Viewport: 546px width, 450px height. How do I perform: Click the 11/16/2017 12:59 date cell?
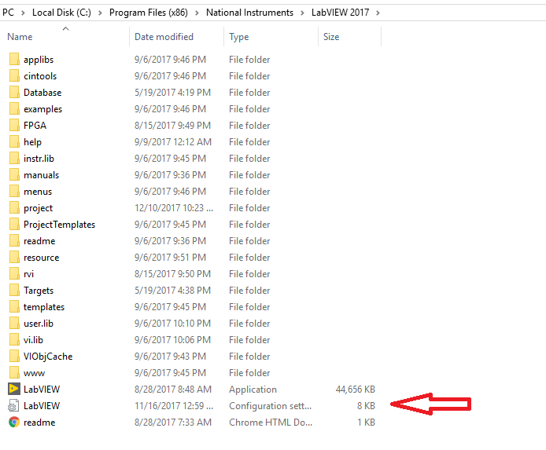click(x=174, y=406)
